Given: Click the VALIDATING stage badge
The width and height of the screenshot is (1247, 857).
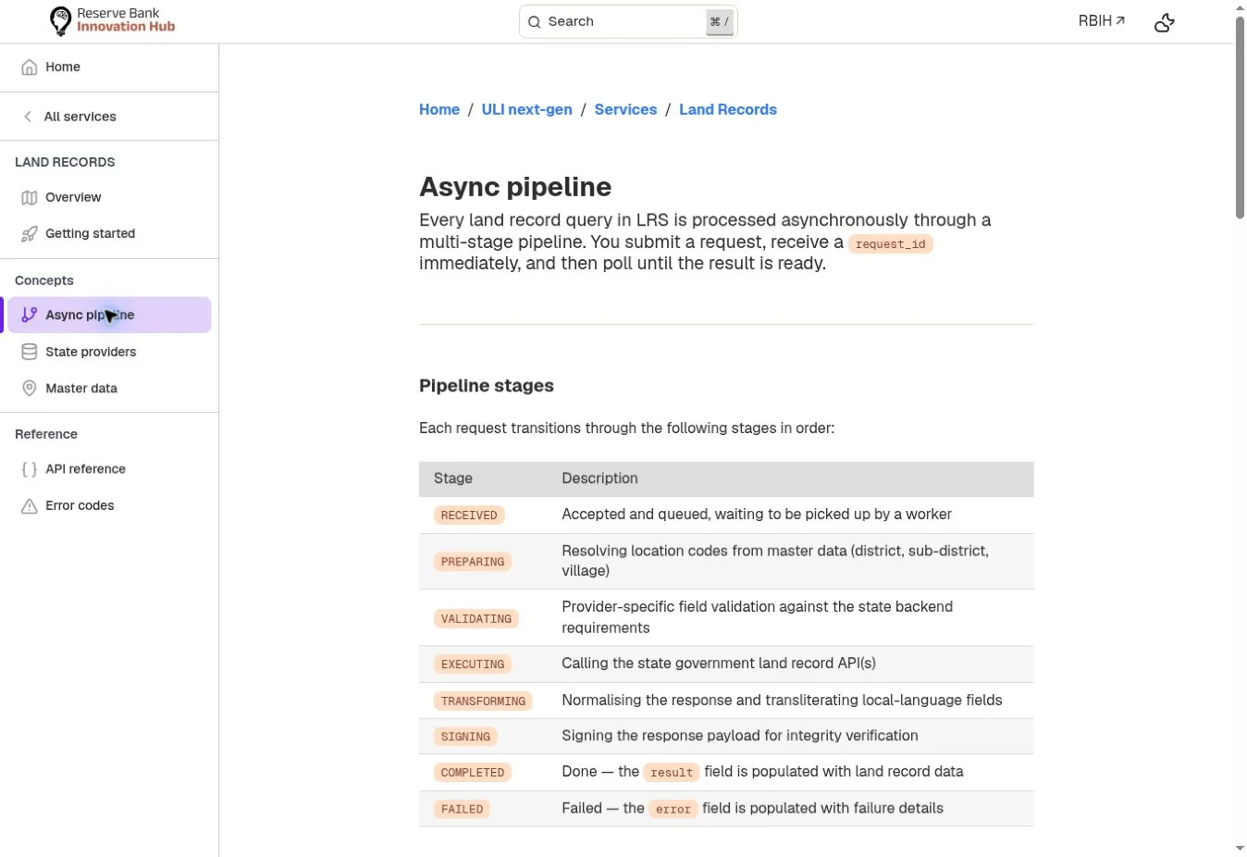Looking at the screenshot, I should (x=476, y=619).
